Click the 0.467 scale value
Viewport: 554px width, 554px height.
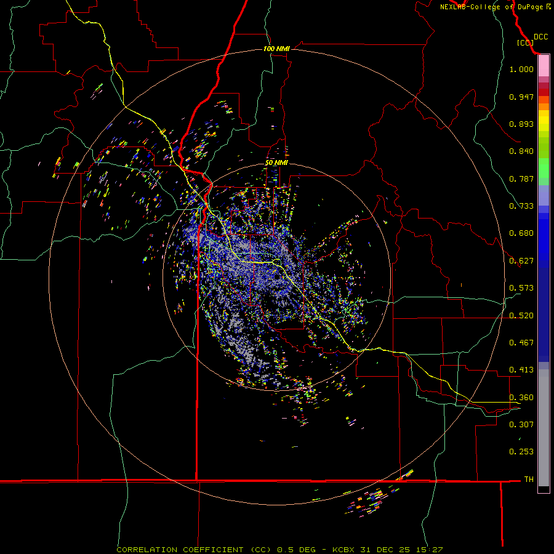pos(521,343)
